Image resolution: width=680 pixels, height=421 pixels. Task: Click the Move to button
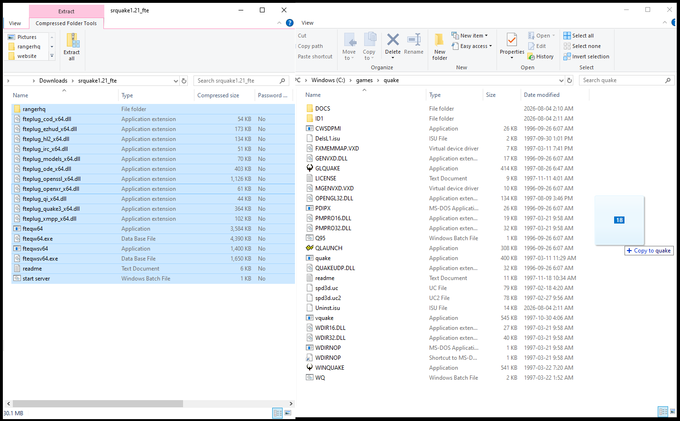click(349, 47)
